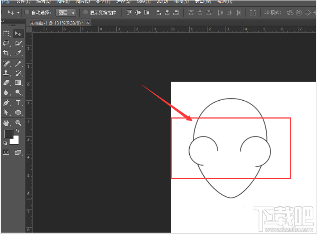This screenshot has width=317, height=234.
Task: Select the Hand tool
Action: (x=6, y=122)
